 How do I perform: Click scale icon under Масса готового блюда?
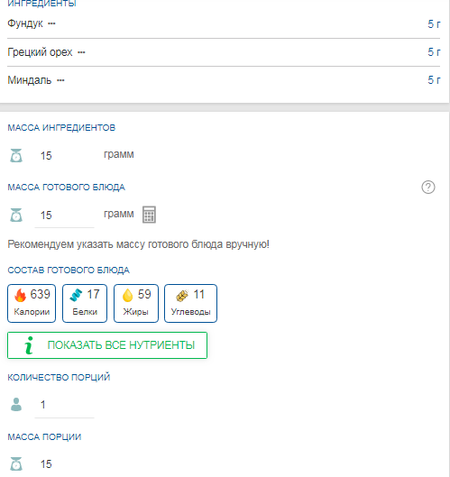tap(16, 216)
